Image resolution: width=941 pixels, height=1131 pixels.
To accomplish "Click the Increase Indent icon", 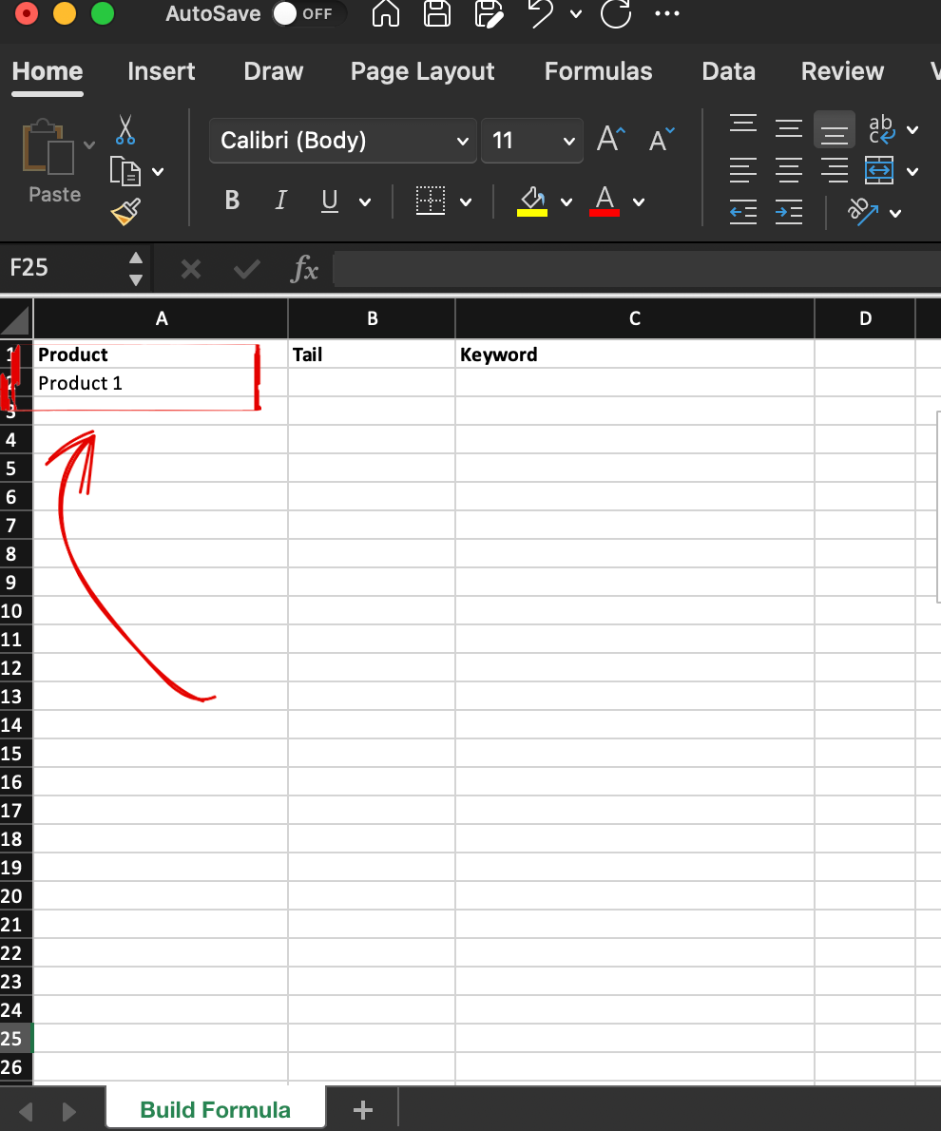I will click(x=788, y=212).
